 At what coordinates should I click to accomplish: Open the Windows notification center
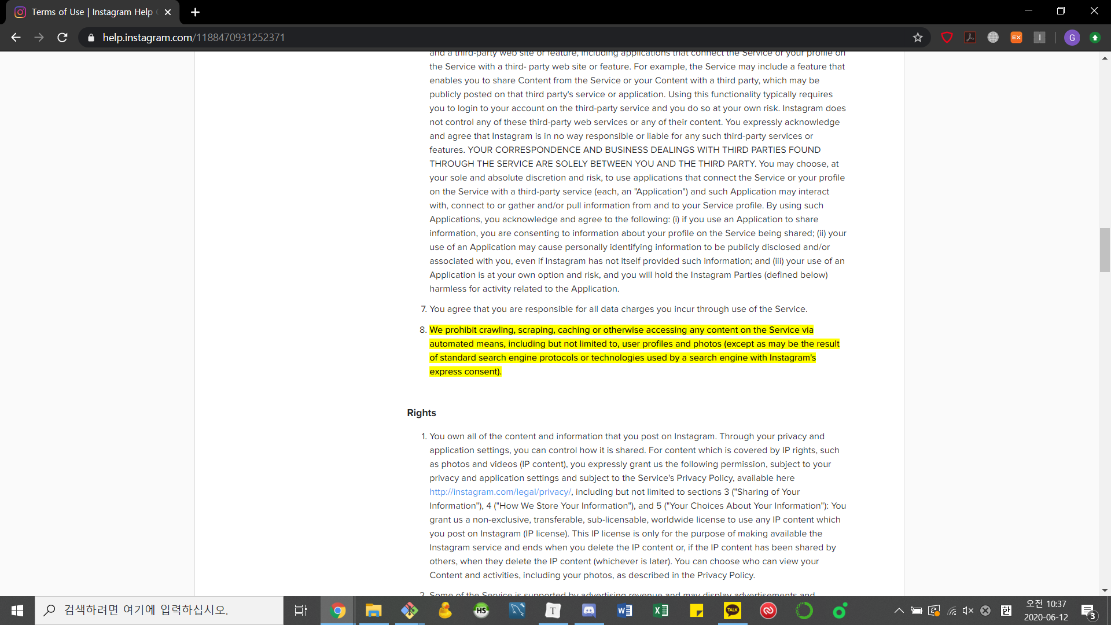1088,611
